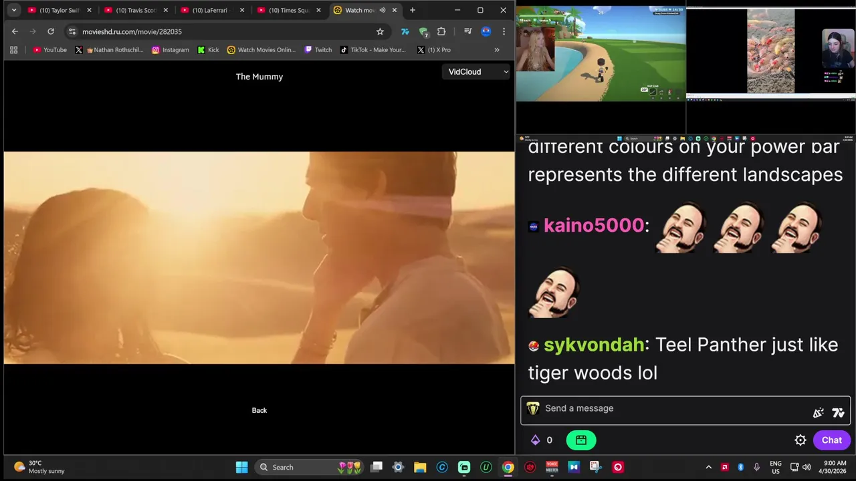
Task: Close the Taylor Swift tab
Action: [x=89, y=10]
